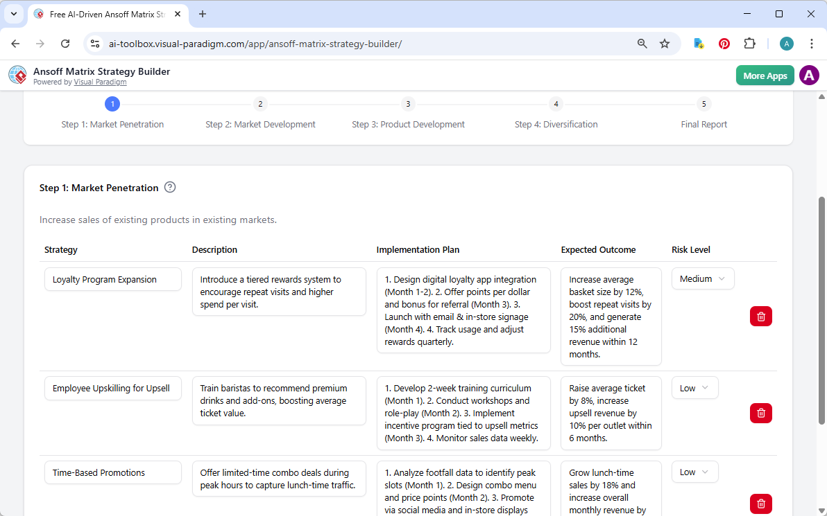Viewport: 827px width, 516px height.
Task: Delete the Loyalty Program Expansion row
Action: tap(760, 316)
